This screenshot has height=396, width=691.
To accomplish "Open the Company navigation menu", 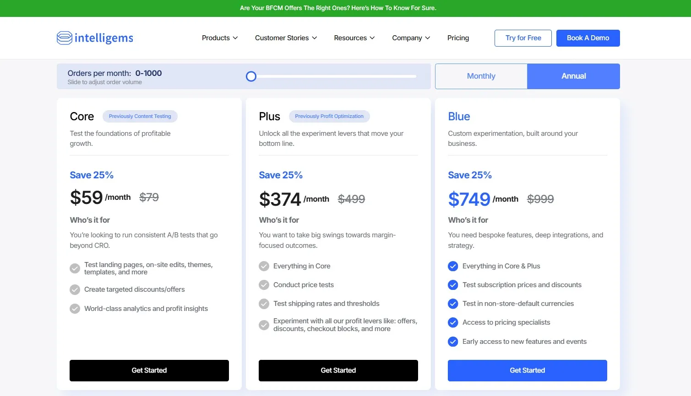I will [x=411, y=38].
